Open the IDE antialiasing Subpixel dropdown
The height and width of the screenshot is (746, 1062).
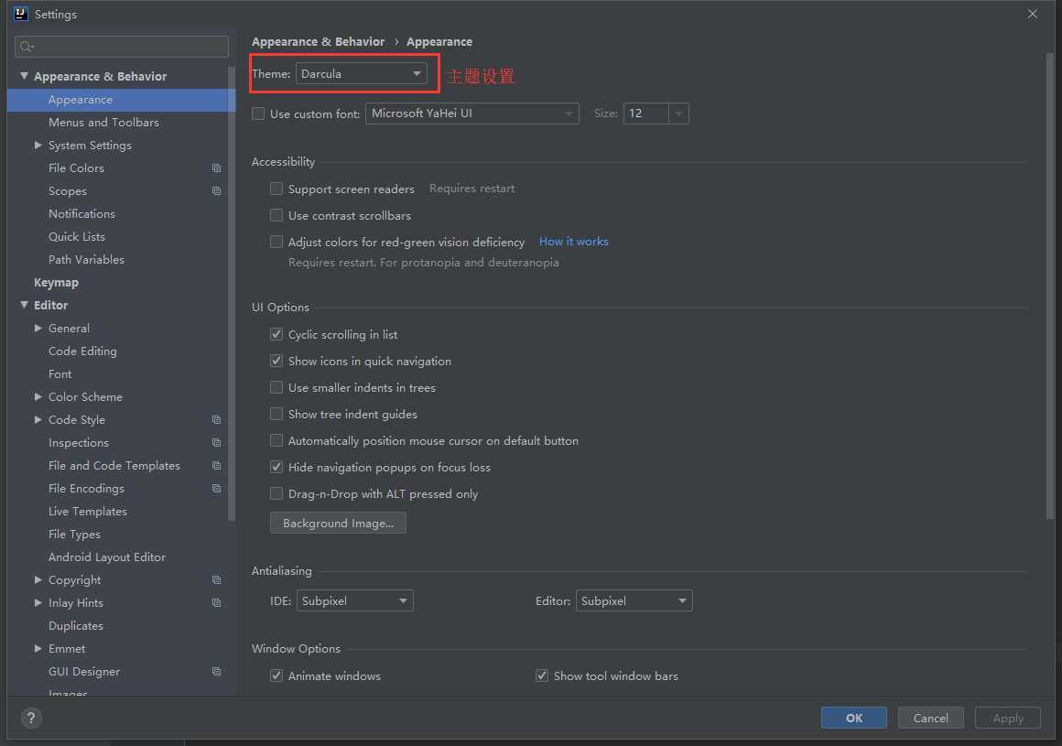355,601
